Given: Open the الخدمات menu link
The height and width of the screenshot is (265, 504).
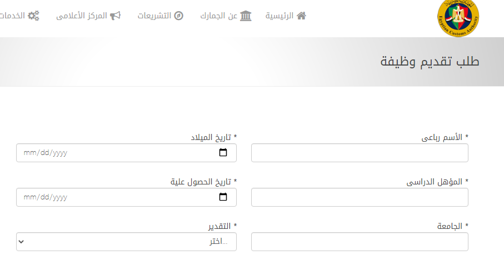Looking at the screenshot, I should pyautogui.click(x=12, y=16).
